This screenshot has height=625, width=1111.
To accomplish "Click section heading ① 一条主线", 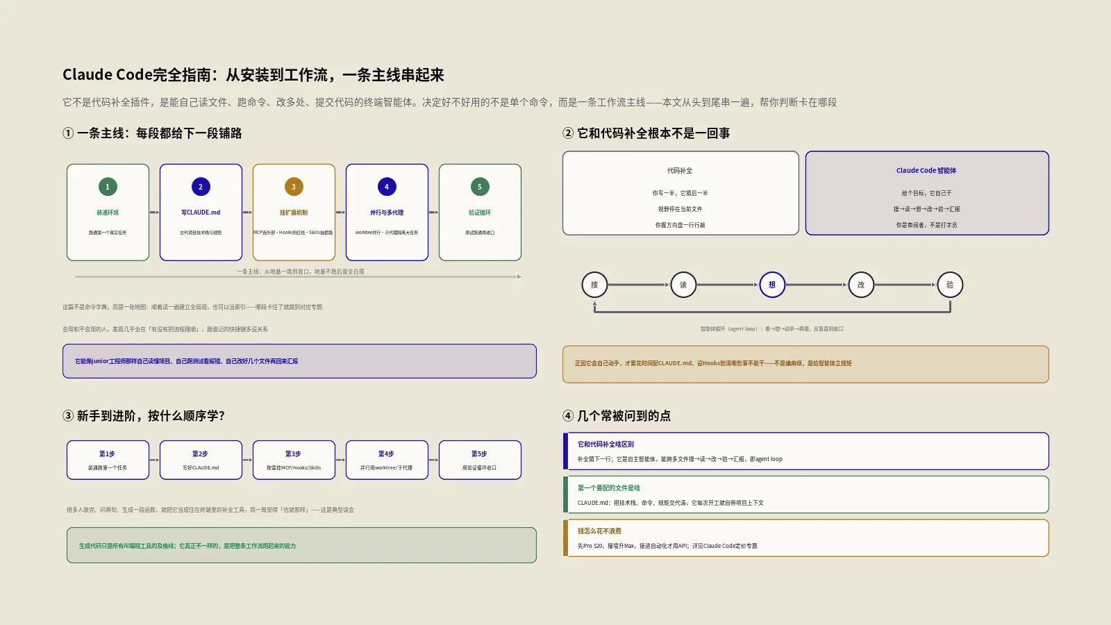I will [x=152, y=133].
